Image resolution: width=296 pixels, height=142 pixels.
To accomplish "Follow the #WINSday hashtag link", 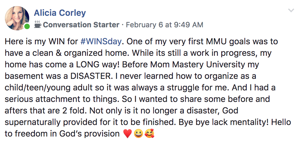I will (100, 42).
